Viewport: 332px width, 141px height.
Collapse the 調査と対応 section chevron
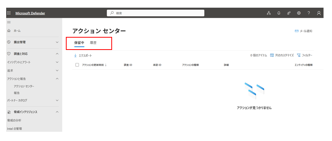click(x=57, y=54)
